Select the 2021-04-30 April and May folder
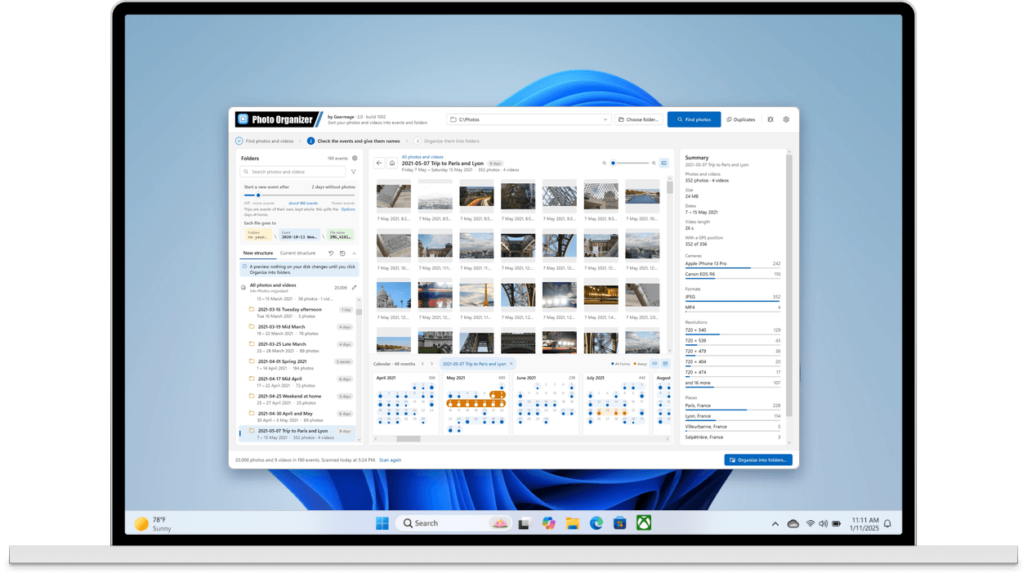Viewport: 1027px width, 574px height. [x=299, y=416]
